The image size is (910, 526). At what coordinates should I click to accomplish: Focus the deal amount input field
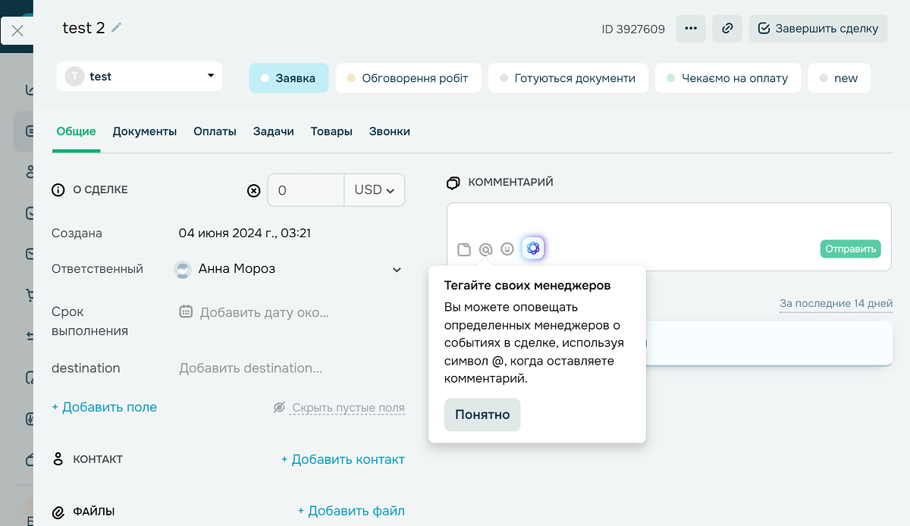(306, 190)
